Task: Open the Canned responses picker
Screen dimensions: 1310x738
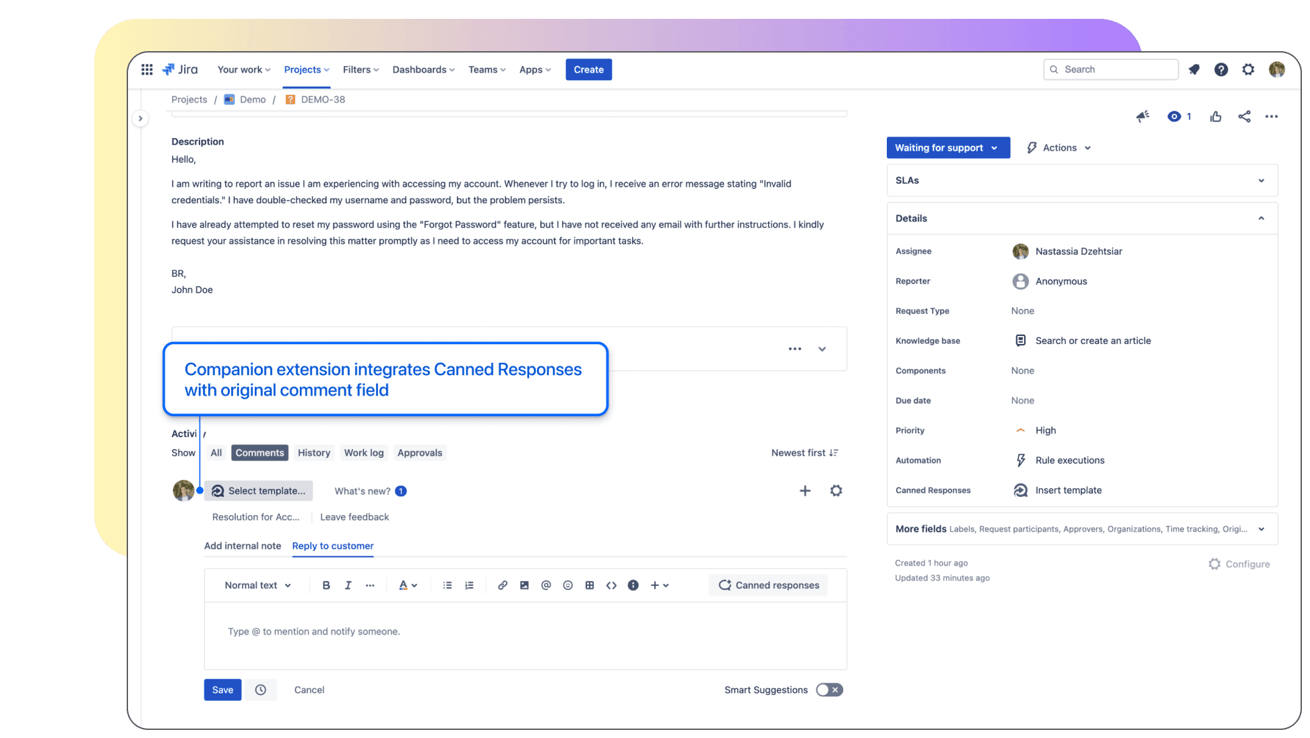Action: pos(768,585)
